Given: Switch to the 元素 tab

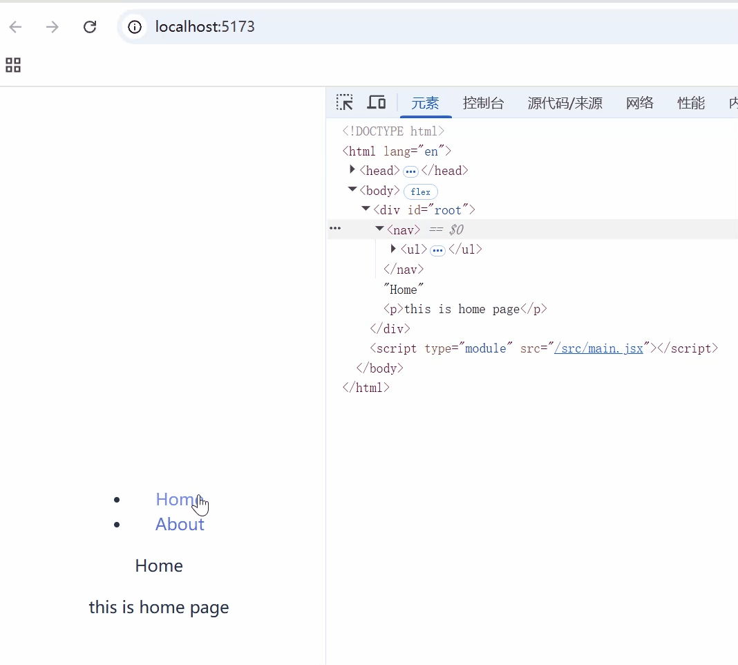Looking at the screenshot, I should pyautogui.click(x=425, y=103).
